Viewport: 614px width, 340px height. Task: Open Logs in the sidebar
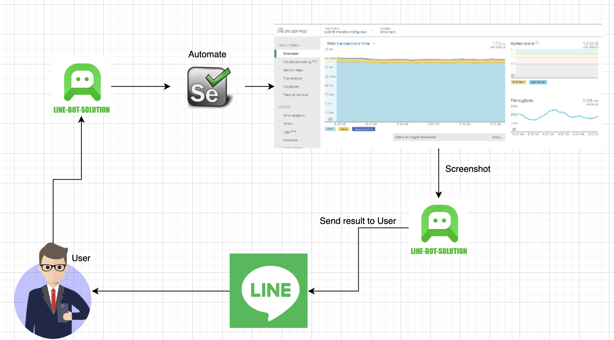point(290,132)
